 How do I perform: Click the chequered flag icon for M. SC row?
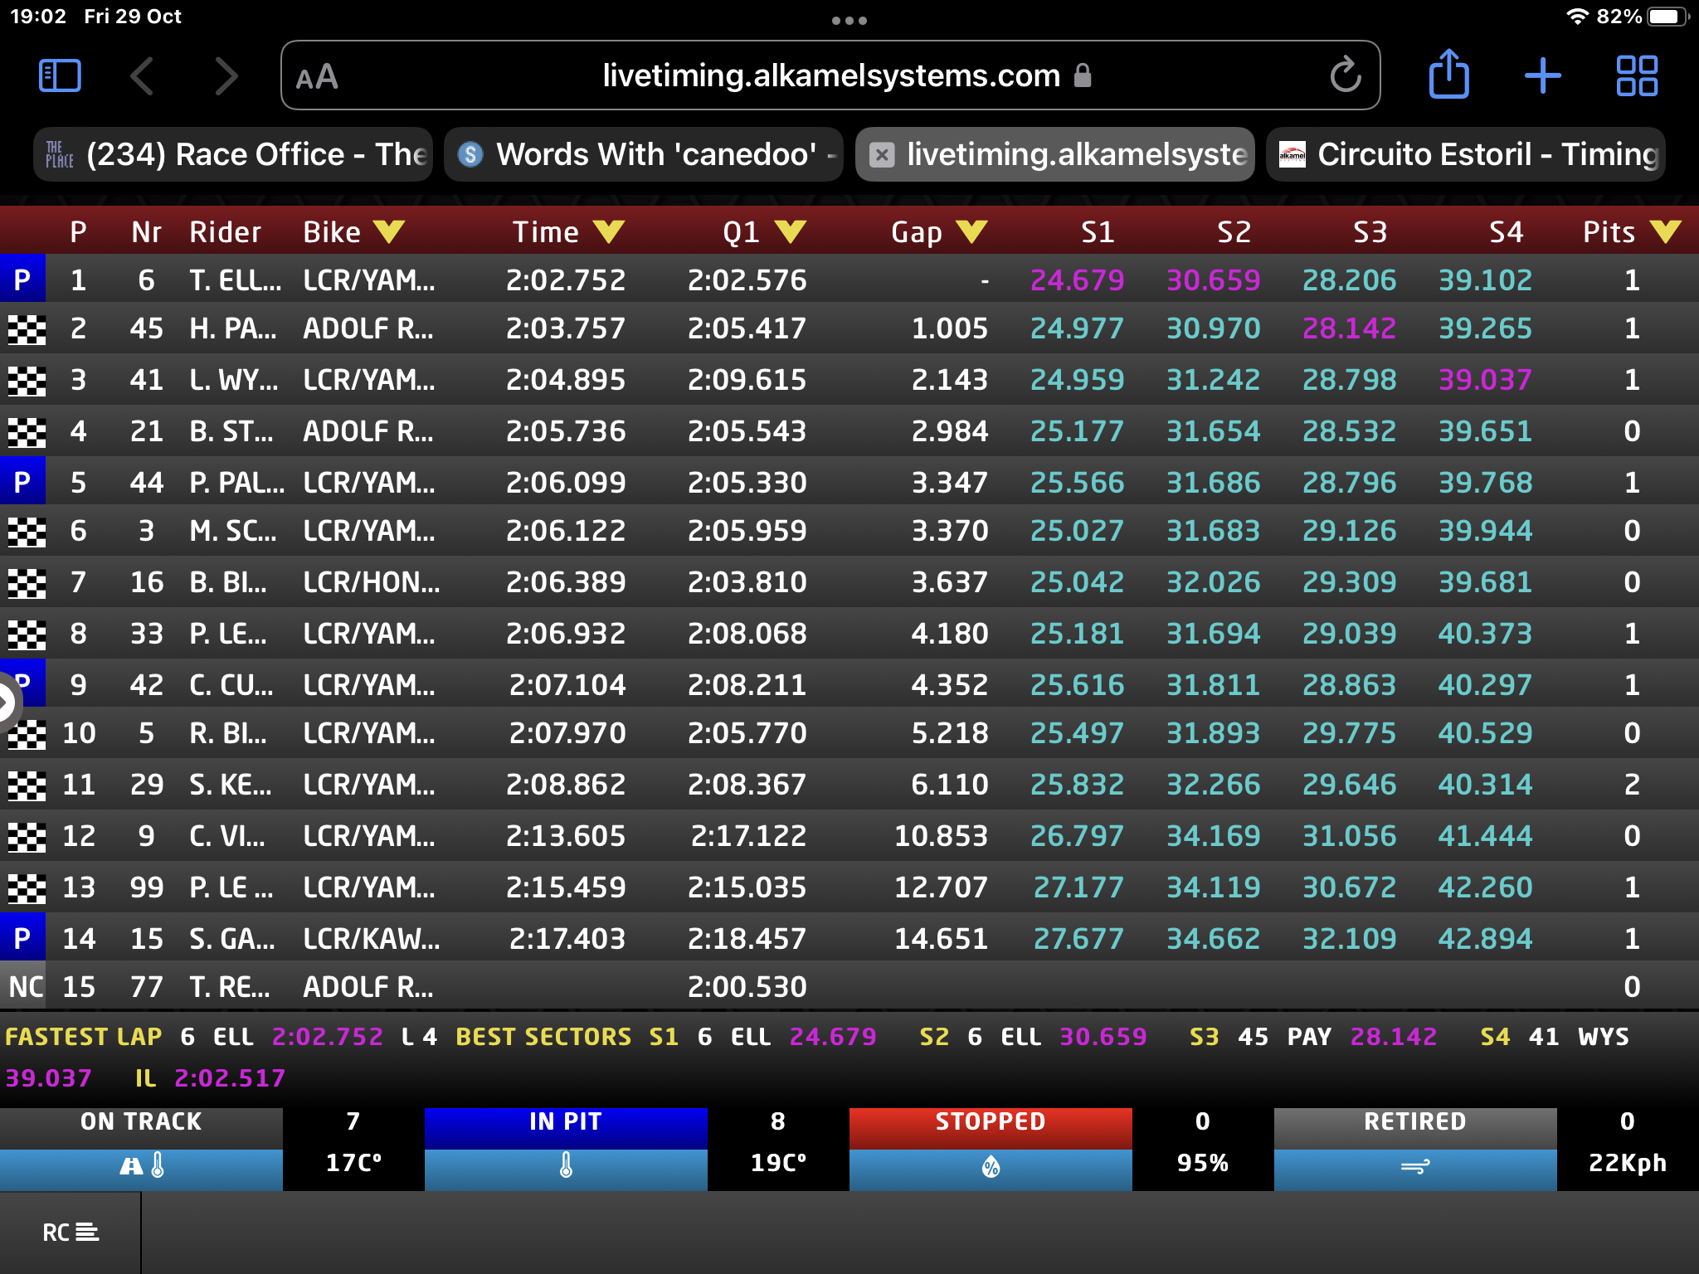[x=27, y=532]
